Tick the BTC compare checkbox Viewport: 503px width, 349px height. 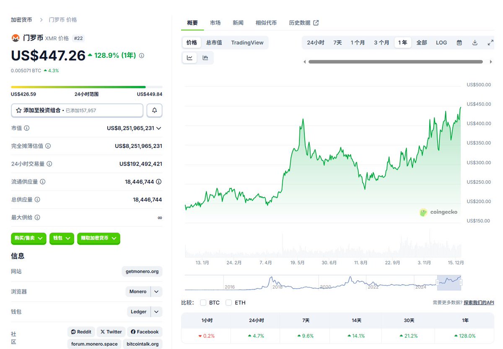[x=203, y=302]
